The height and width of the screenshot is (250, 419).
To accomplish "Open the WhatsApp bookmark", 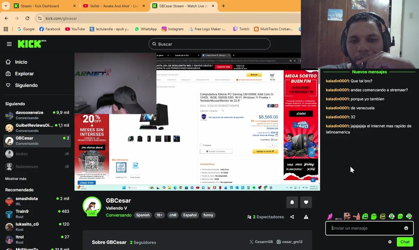I will [x=145, y=29].
